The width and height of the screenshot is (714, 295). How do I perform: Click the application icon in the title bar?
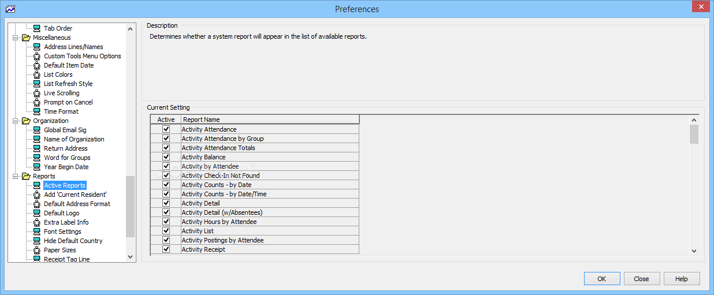(x=10, y=9)
